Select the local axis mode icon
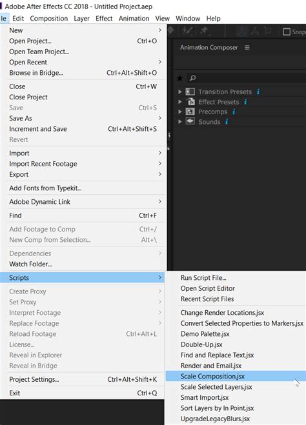This screenshot has width=306, height=425. coord(243,31)
